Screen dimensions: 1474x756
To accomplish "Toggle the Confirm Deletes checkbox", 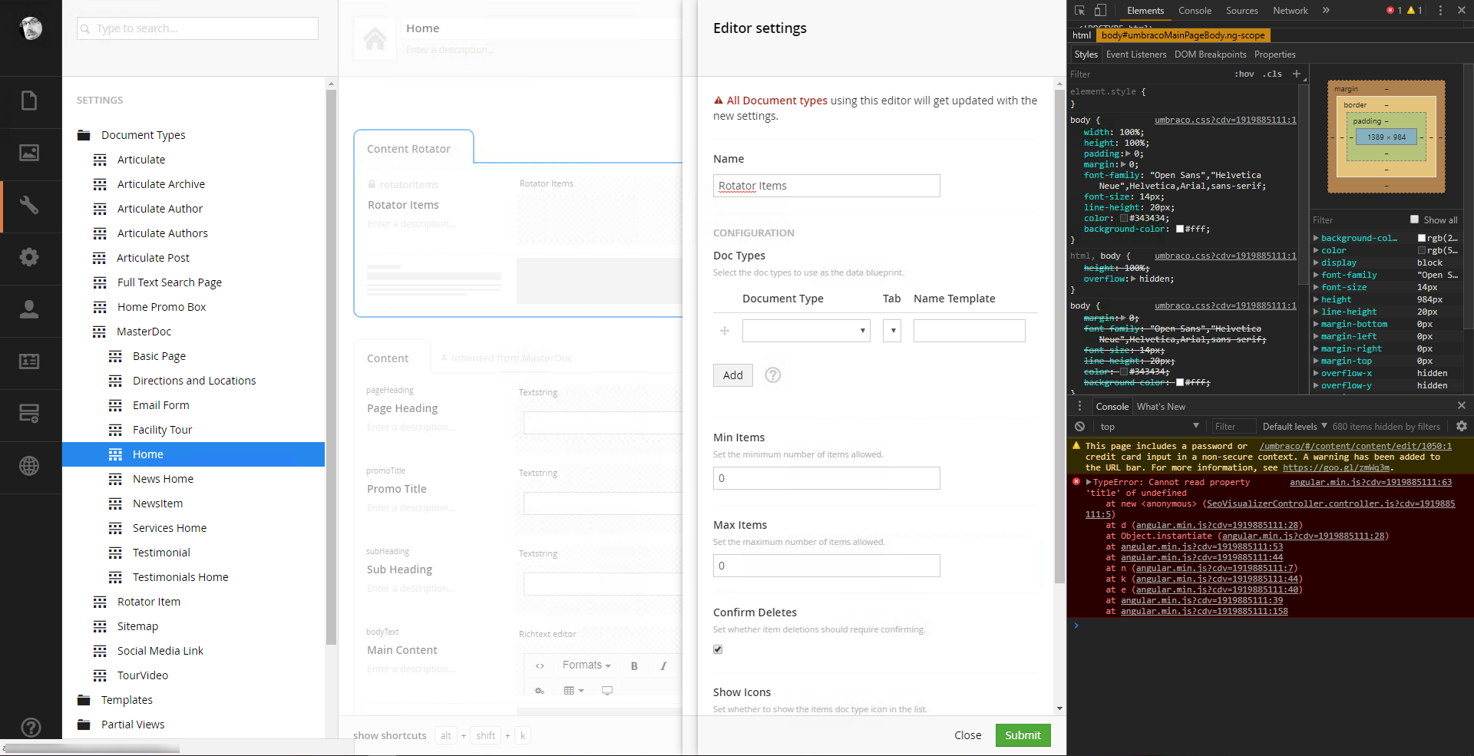I will click(718, 649).
